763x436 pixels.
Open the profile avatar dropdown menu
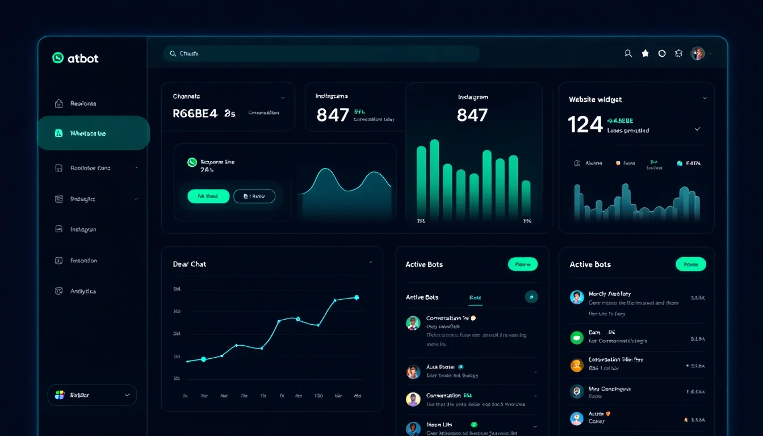point(697,53)
